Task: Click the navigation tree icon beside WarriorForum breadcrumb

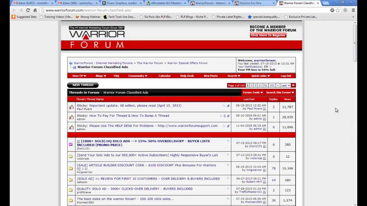Action: tap(71, 63)
